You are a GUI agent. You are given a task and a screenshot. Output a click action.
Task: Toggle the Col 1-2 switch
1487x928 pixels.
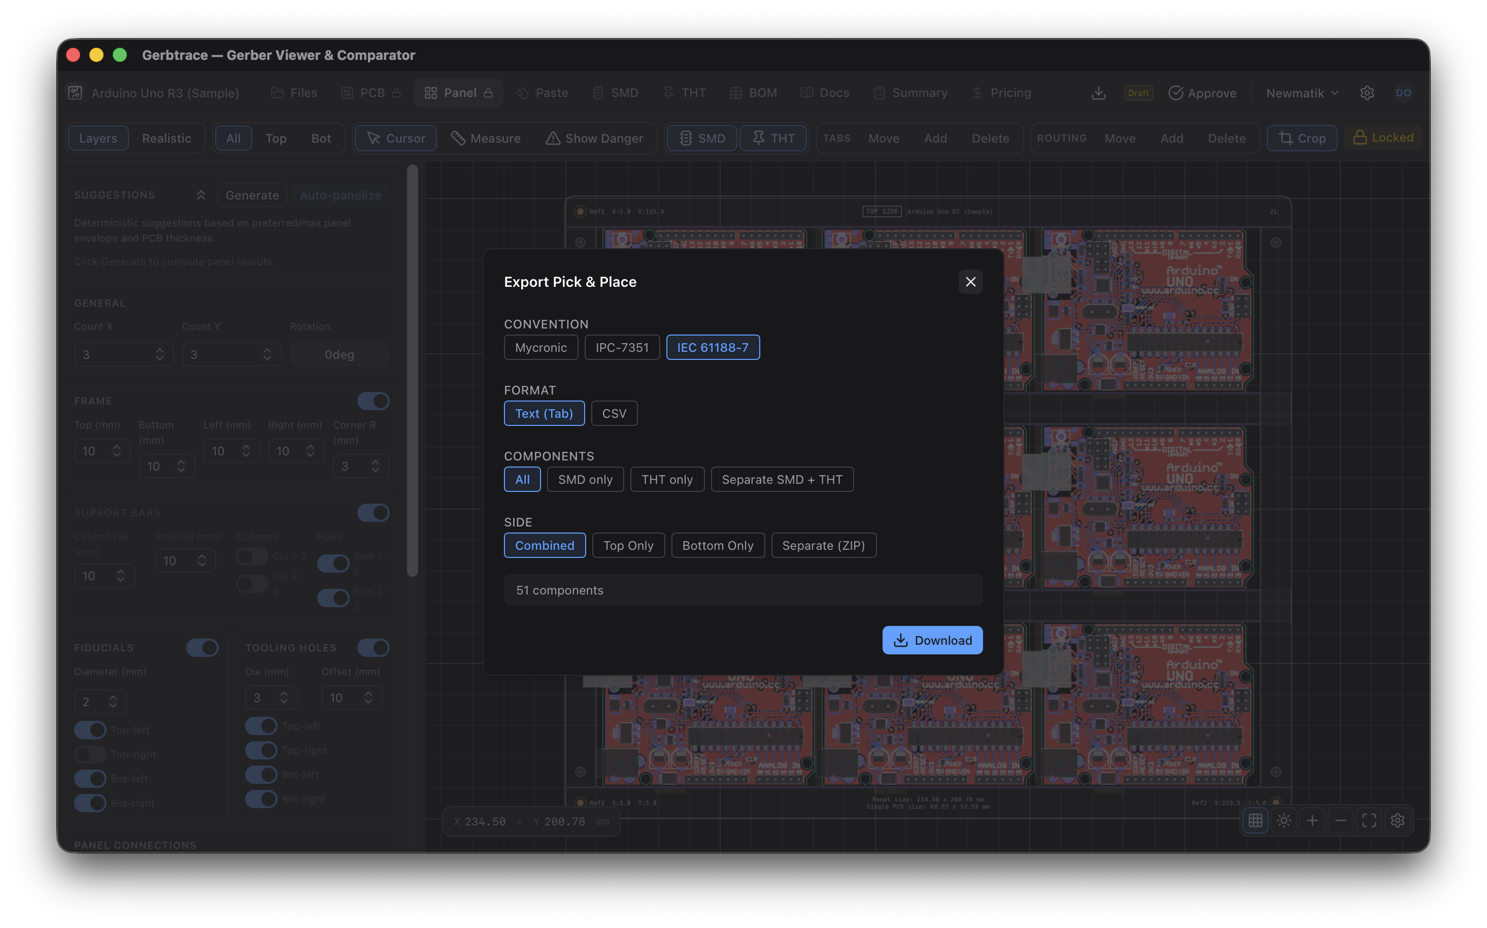252,556
